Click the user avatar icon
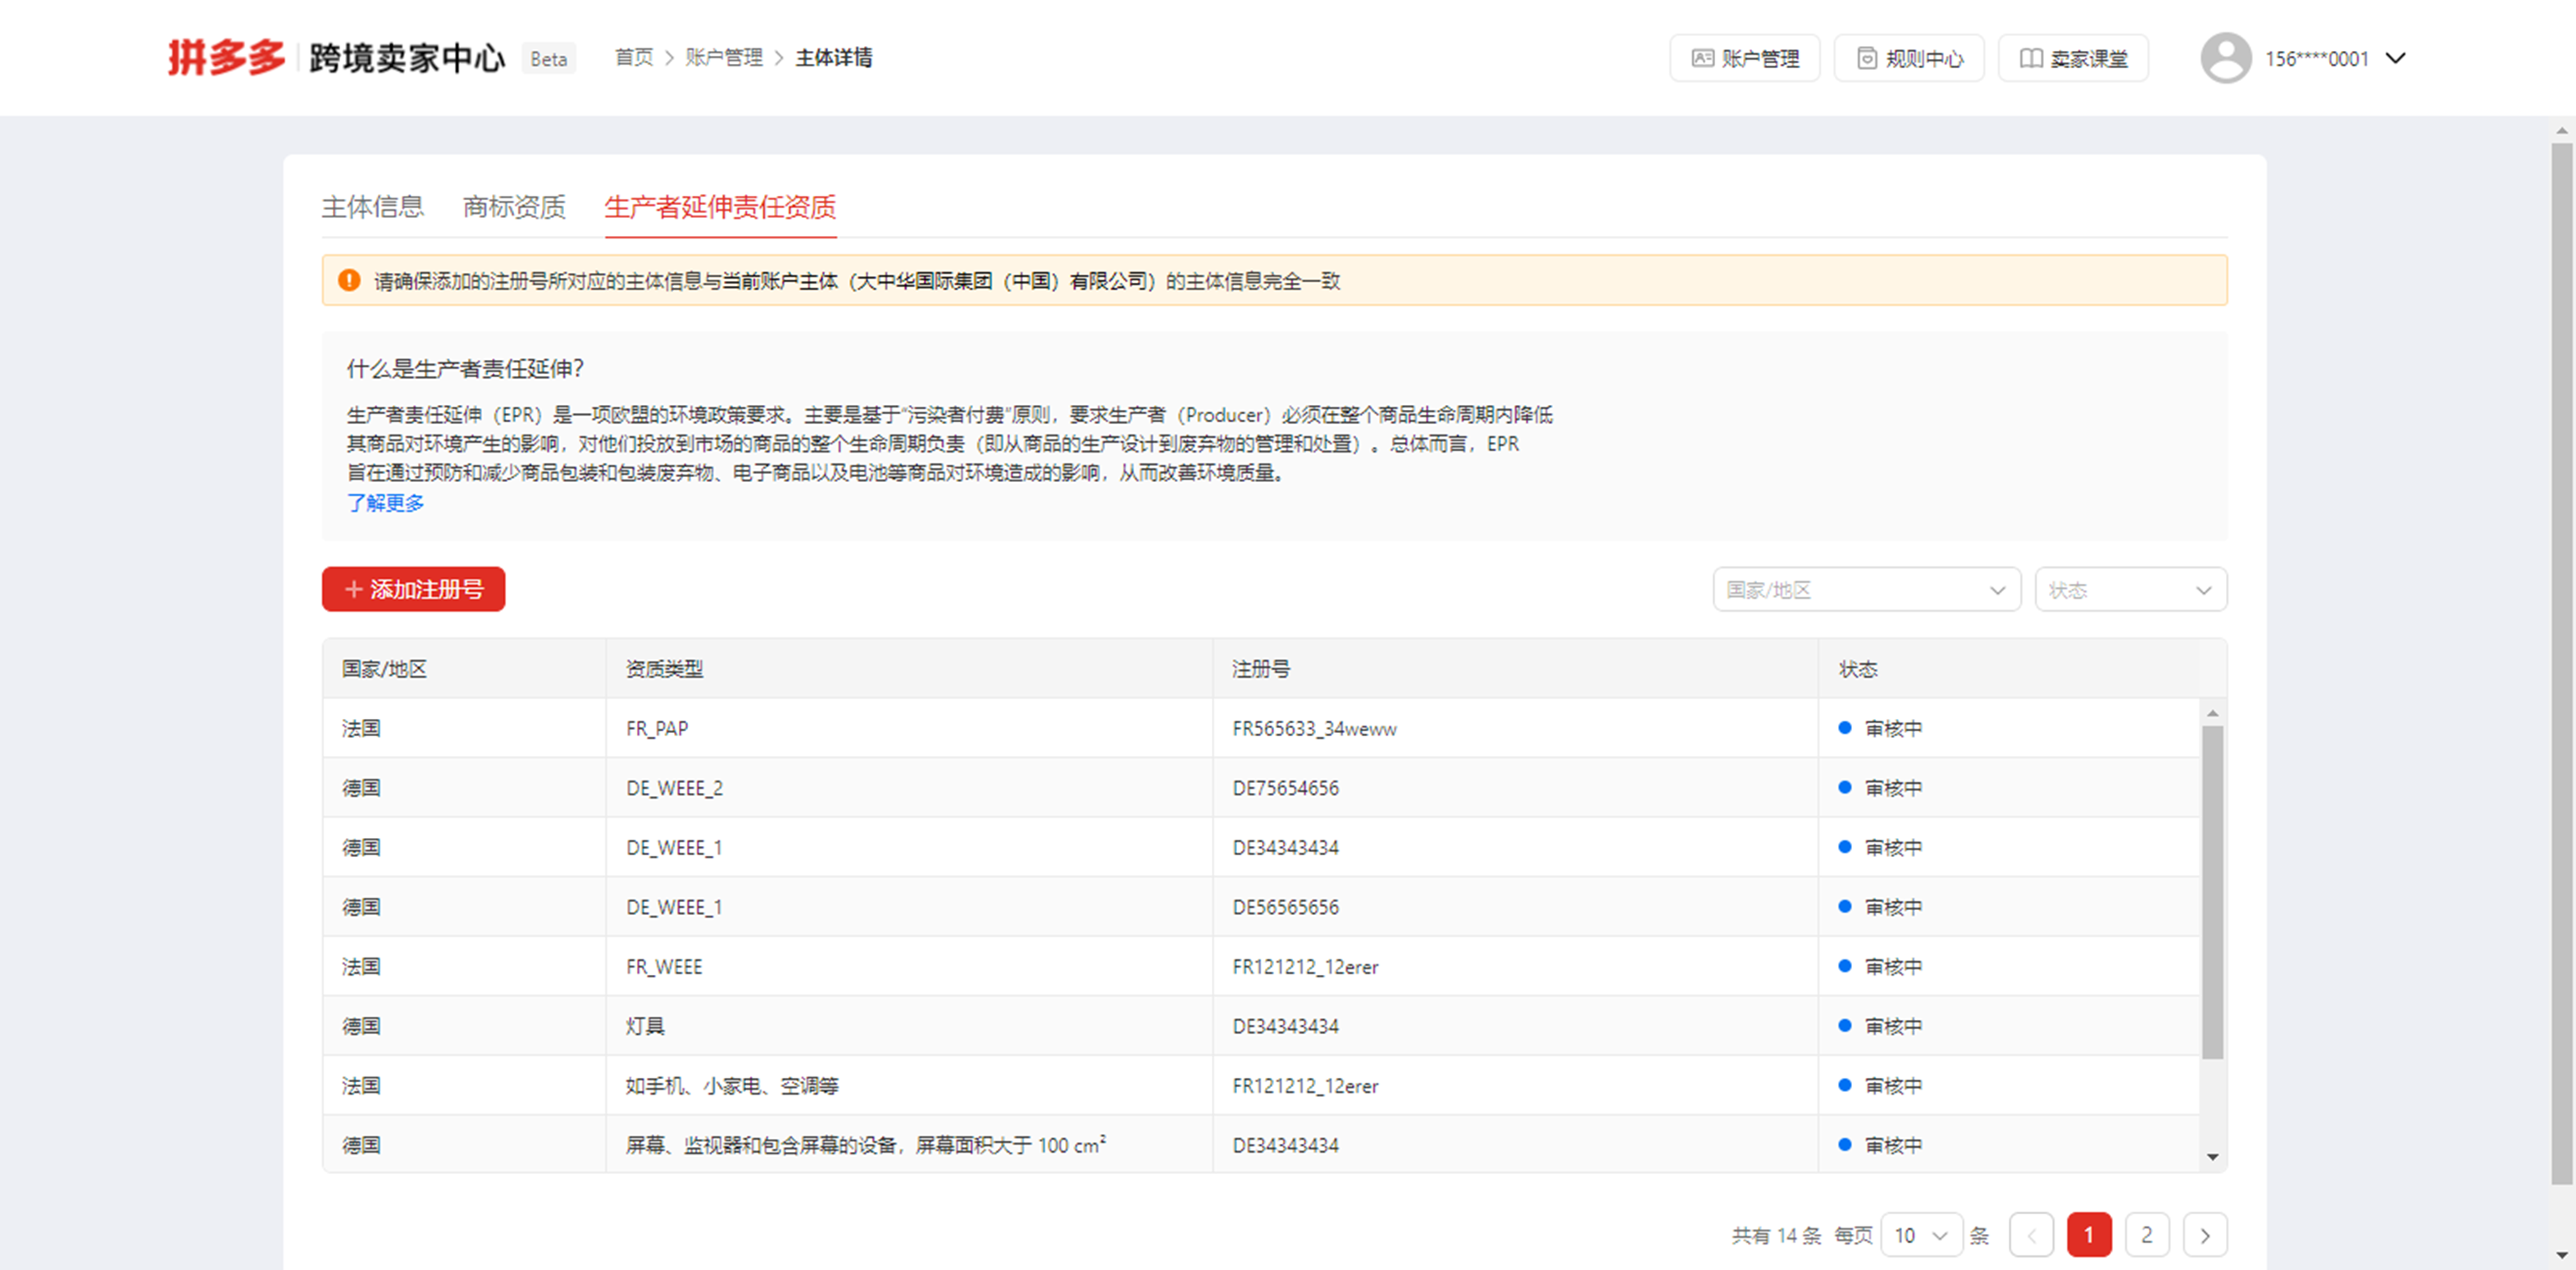 pyautogui.click(x=2225, y=58)
